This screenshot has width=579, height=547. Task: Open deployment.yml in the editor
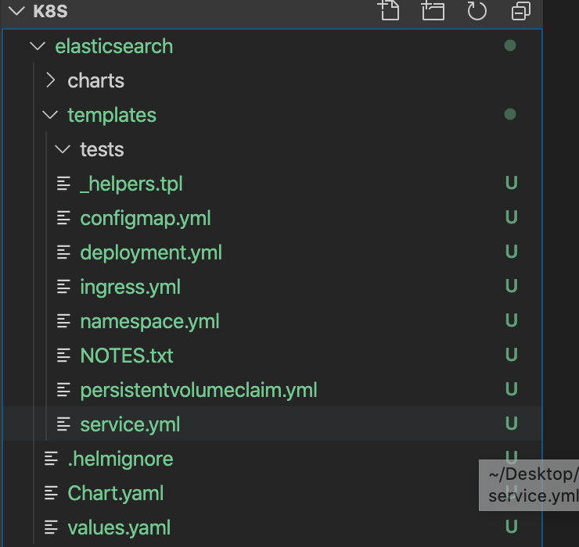point(150,252)
